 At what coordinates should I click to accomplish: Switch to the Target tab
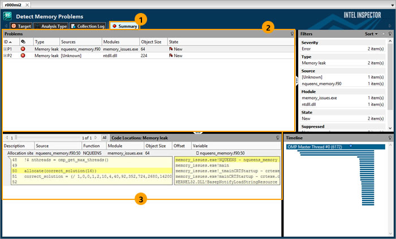click(21, 26)
